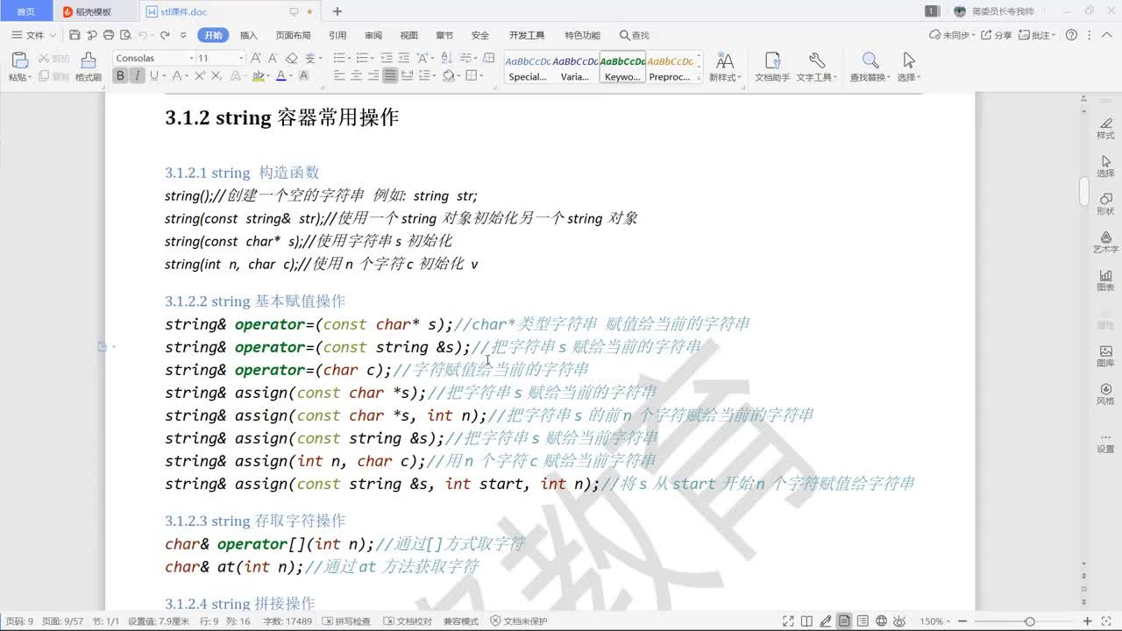Image resolution: width=1122 pixels, height=631 pixels.
Task: Open the WordArt (艺术字) side panel
Action: [1105, 243]
